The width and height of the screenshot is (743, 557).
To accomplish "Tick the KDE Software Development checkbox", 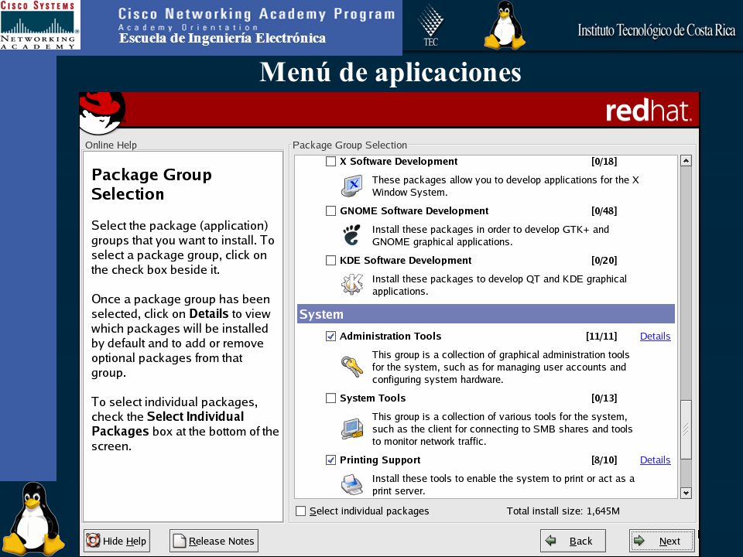I will coord(330,261).
